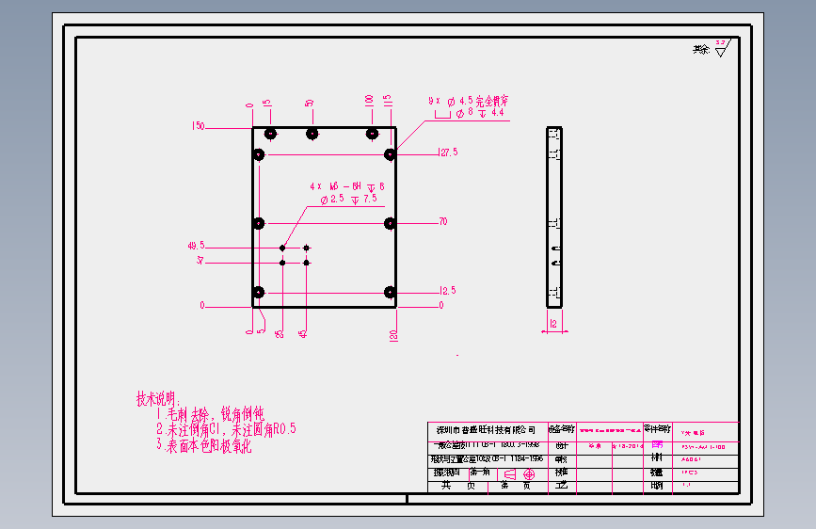This screenshot has height=529, width=816.
Task: Select the 第 页 page number cell
Action: 516,486
